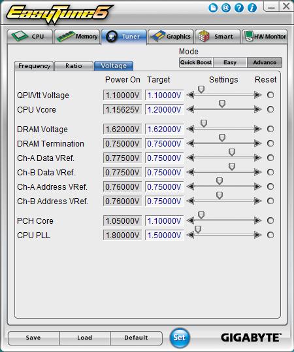Screen dimensions: 294x352
Task: Decrease CPU Vcore with left arrow
Action: click(x=190, y=109)
